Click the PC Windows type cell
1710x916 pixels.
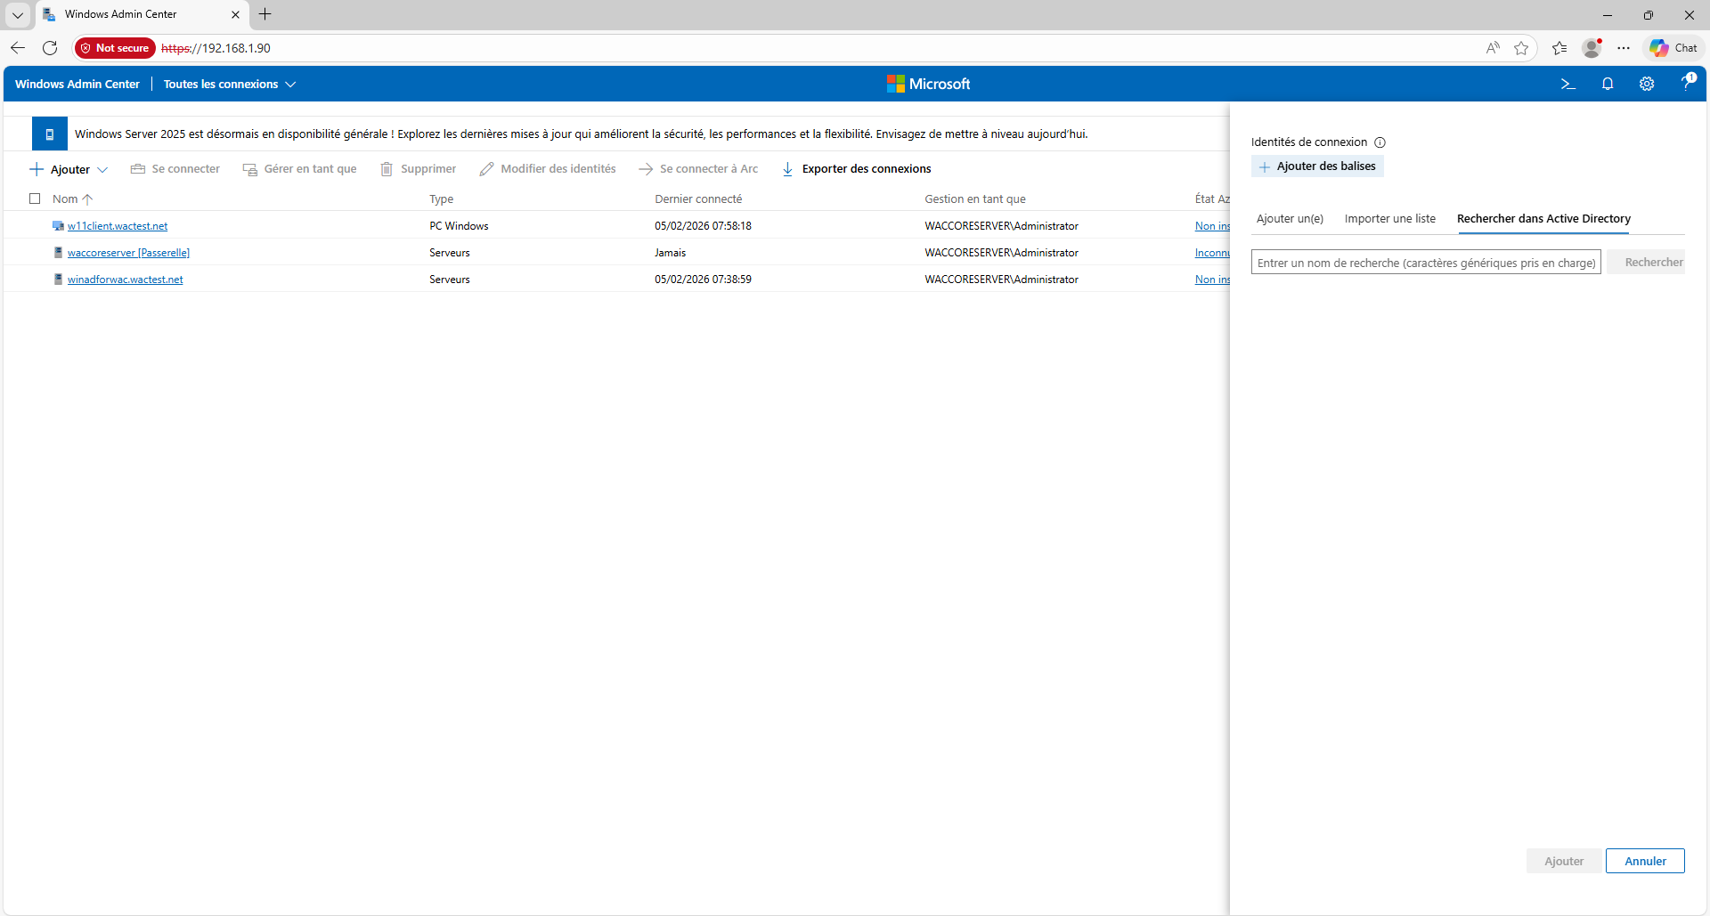459,226
